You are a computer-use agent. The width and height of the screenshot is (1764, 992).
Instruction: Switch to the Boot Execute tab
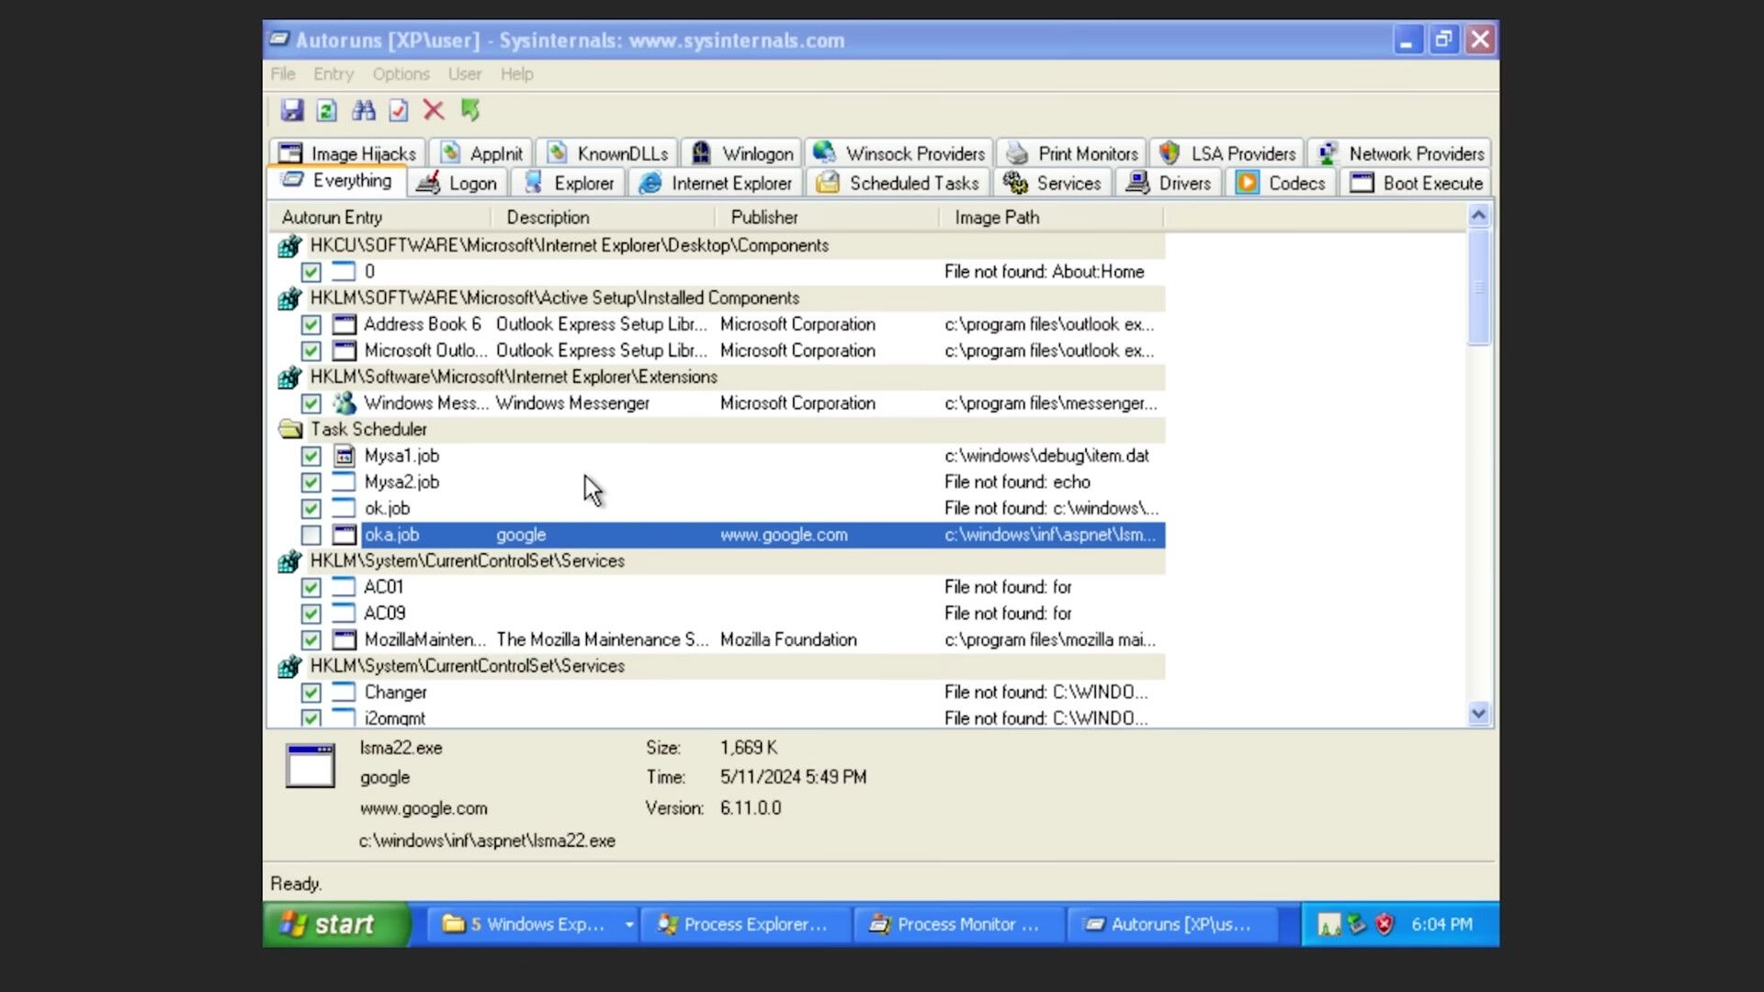point(1416,183)
